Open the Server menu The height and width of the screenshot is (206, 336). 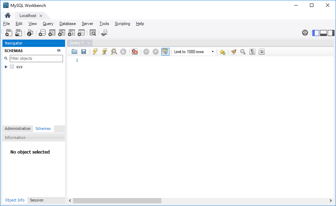pyautogui.click(x=87, y=24)
